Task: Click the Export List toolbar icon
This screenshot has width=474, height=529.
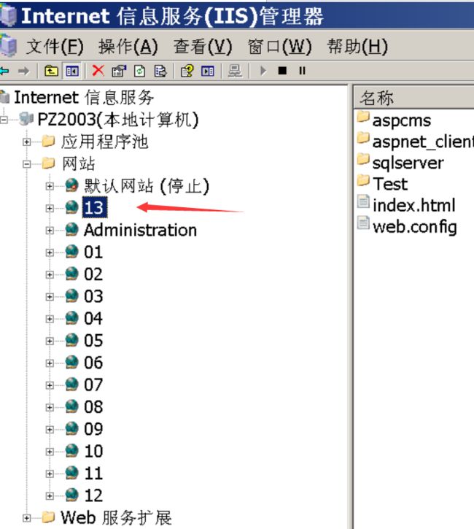Action: pos(160,72)
